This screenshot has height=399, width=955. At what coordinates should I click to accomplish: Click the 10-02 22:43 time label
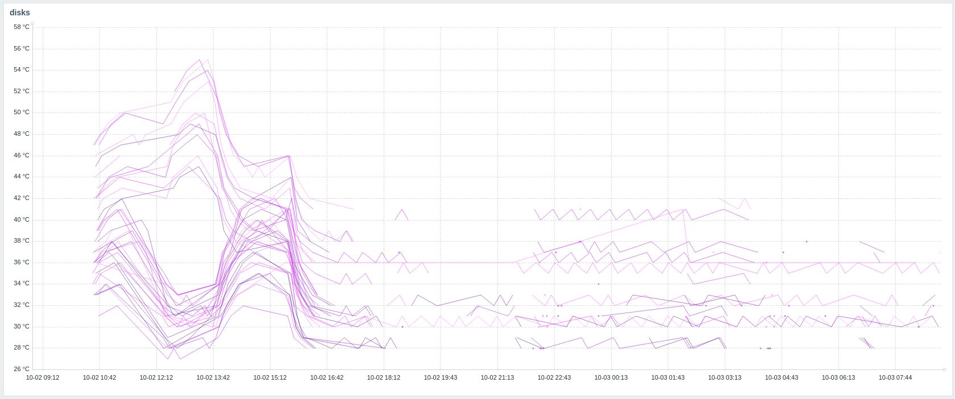pos(554,377)
